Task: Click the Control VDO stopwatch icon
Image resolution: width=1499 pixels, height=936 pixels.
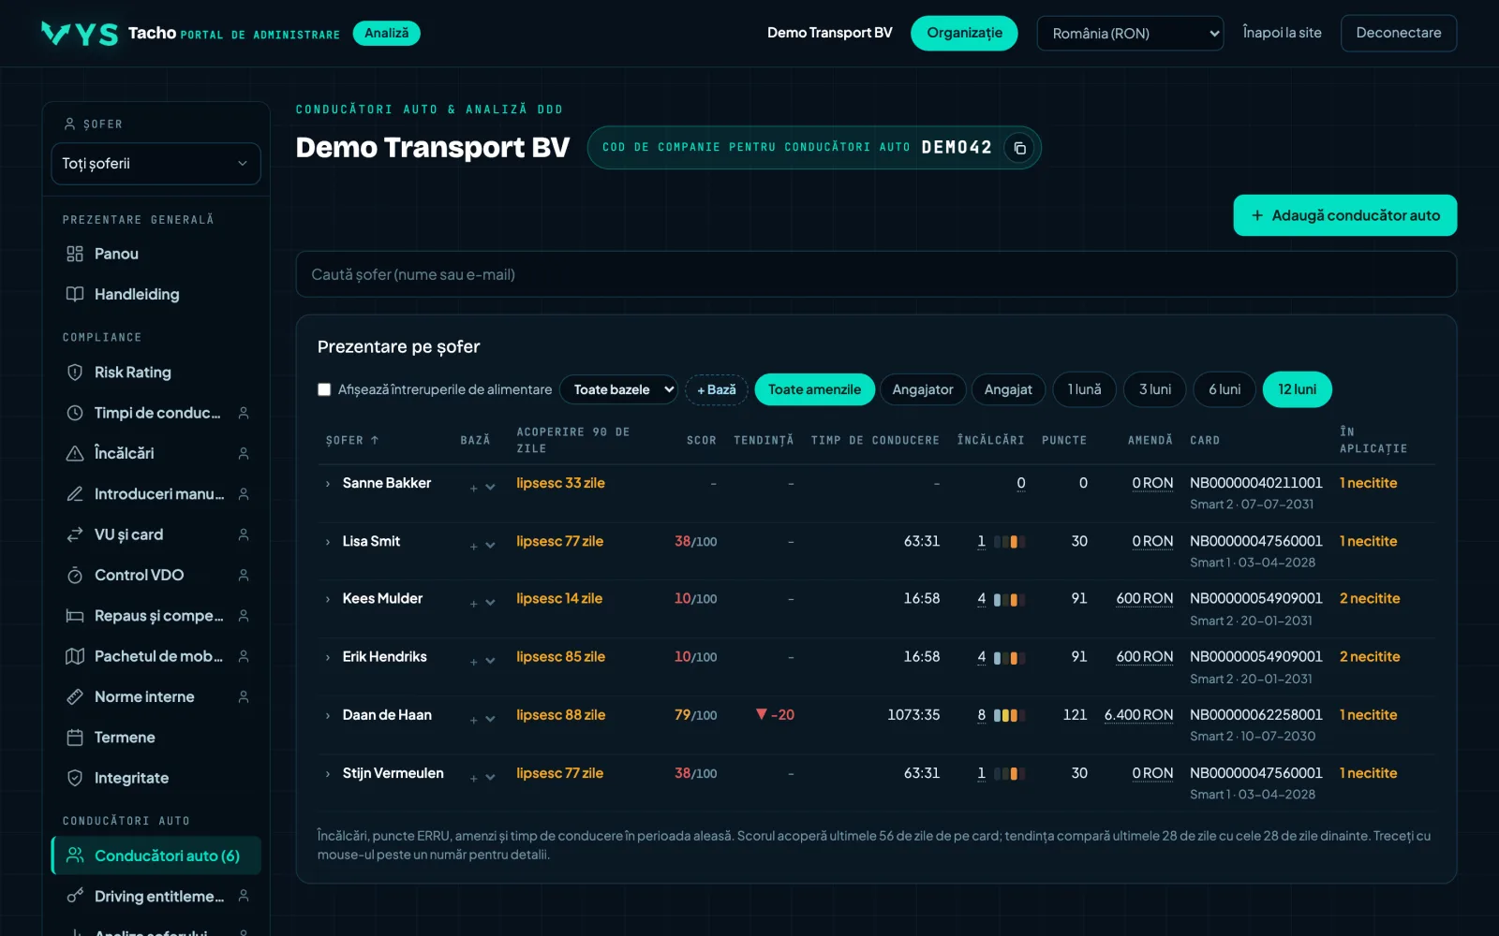Action: click(75, 575)
